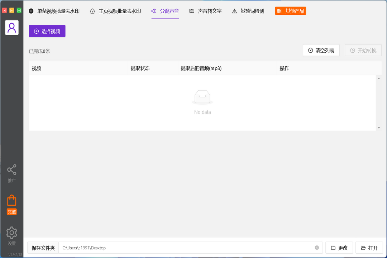The height and width of the screenshot is (258, 387).
Task: Click the 推广 share icon in sidebar
Action: pyautogui.click(x=12, y=169)
